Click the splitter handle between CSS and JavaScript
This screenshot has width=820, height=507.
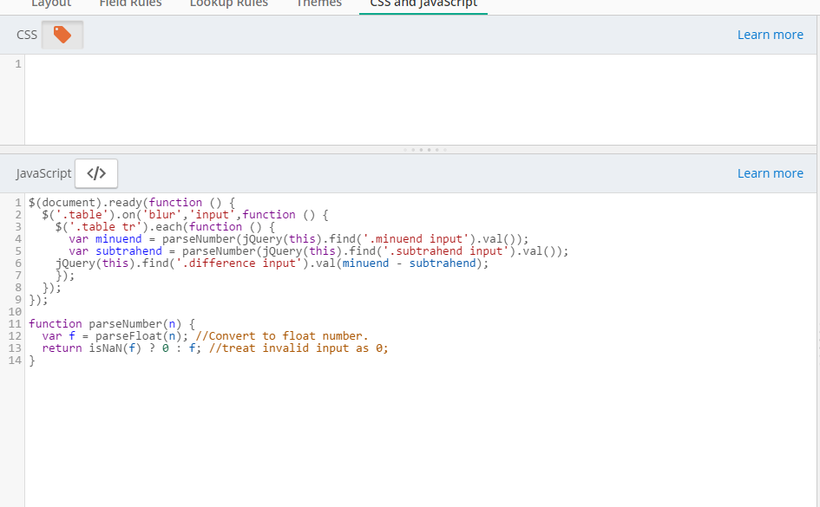[x=425, y=149]
